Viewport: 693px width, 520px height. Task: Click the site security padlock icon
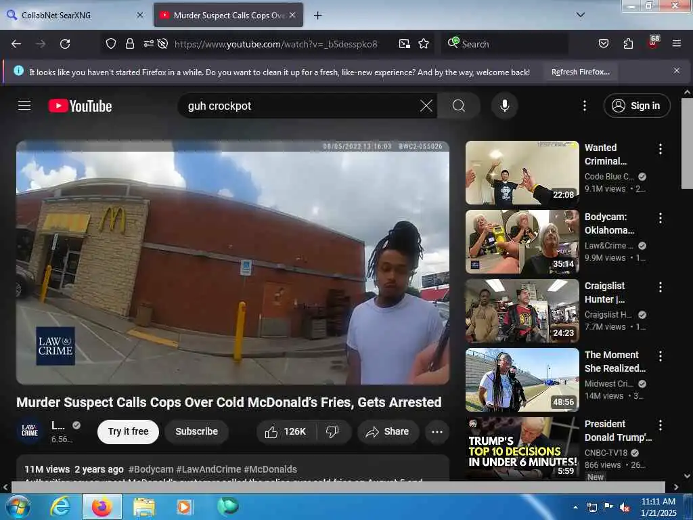[x=129, y=44]
